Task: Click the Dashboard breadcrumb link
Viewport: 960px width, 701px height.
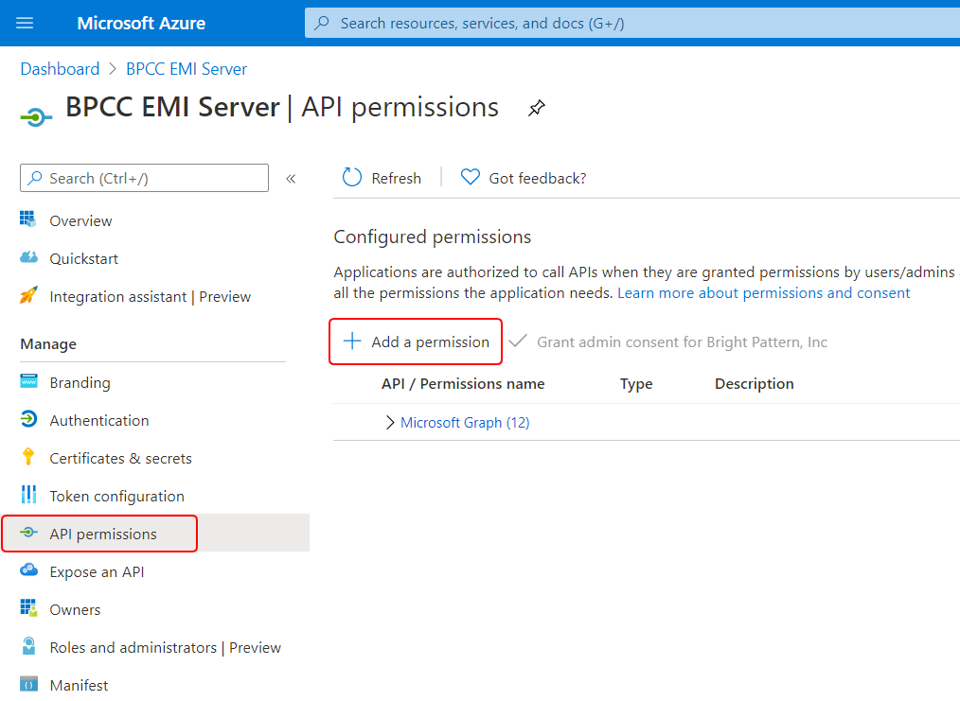Action: [x=60, y=69]
